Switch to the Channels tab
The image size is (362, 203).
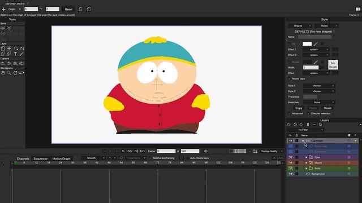click(x=23, y=158)
